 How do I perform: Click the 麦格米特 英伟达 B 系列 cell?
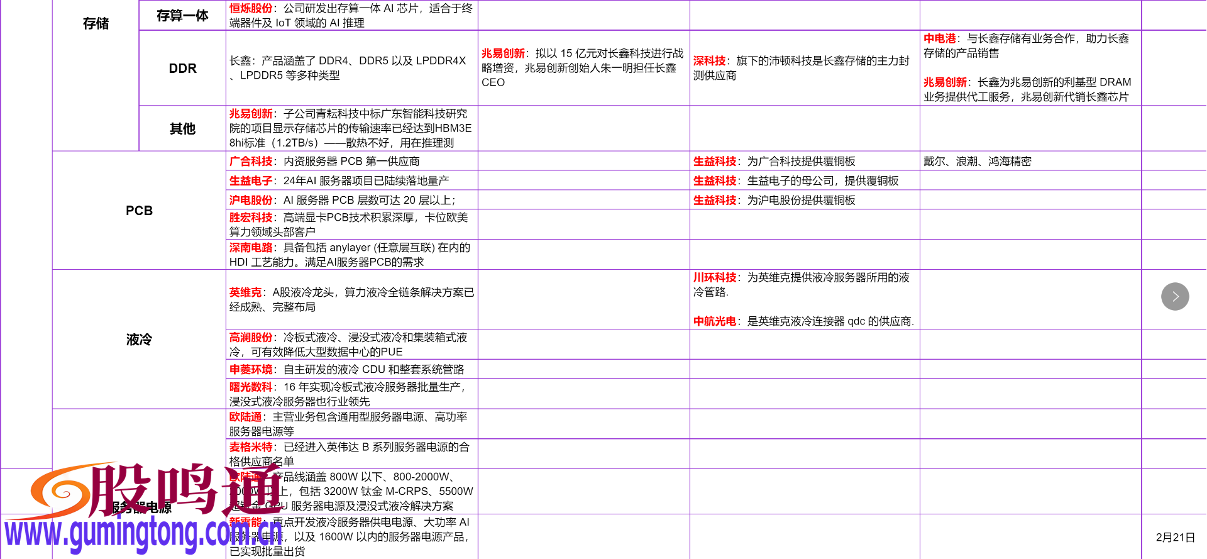coord(352,454)
